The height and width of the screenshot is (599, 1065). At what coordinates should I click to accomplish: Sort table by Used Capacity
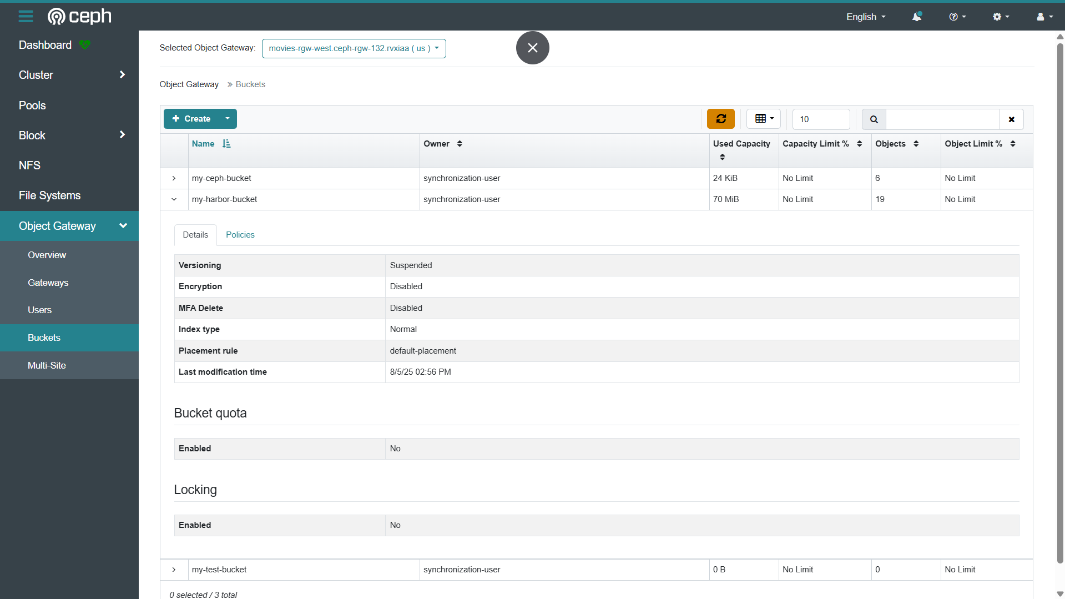(723, 157)
